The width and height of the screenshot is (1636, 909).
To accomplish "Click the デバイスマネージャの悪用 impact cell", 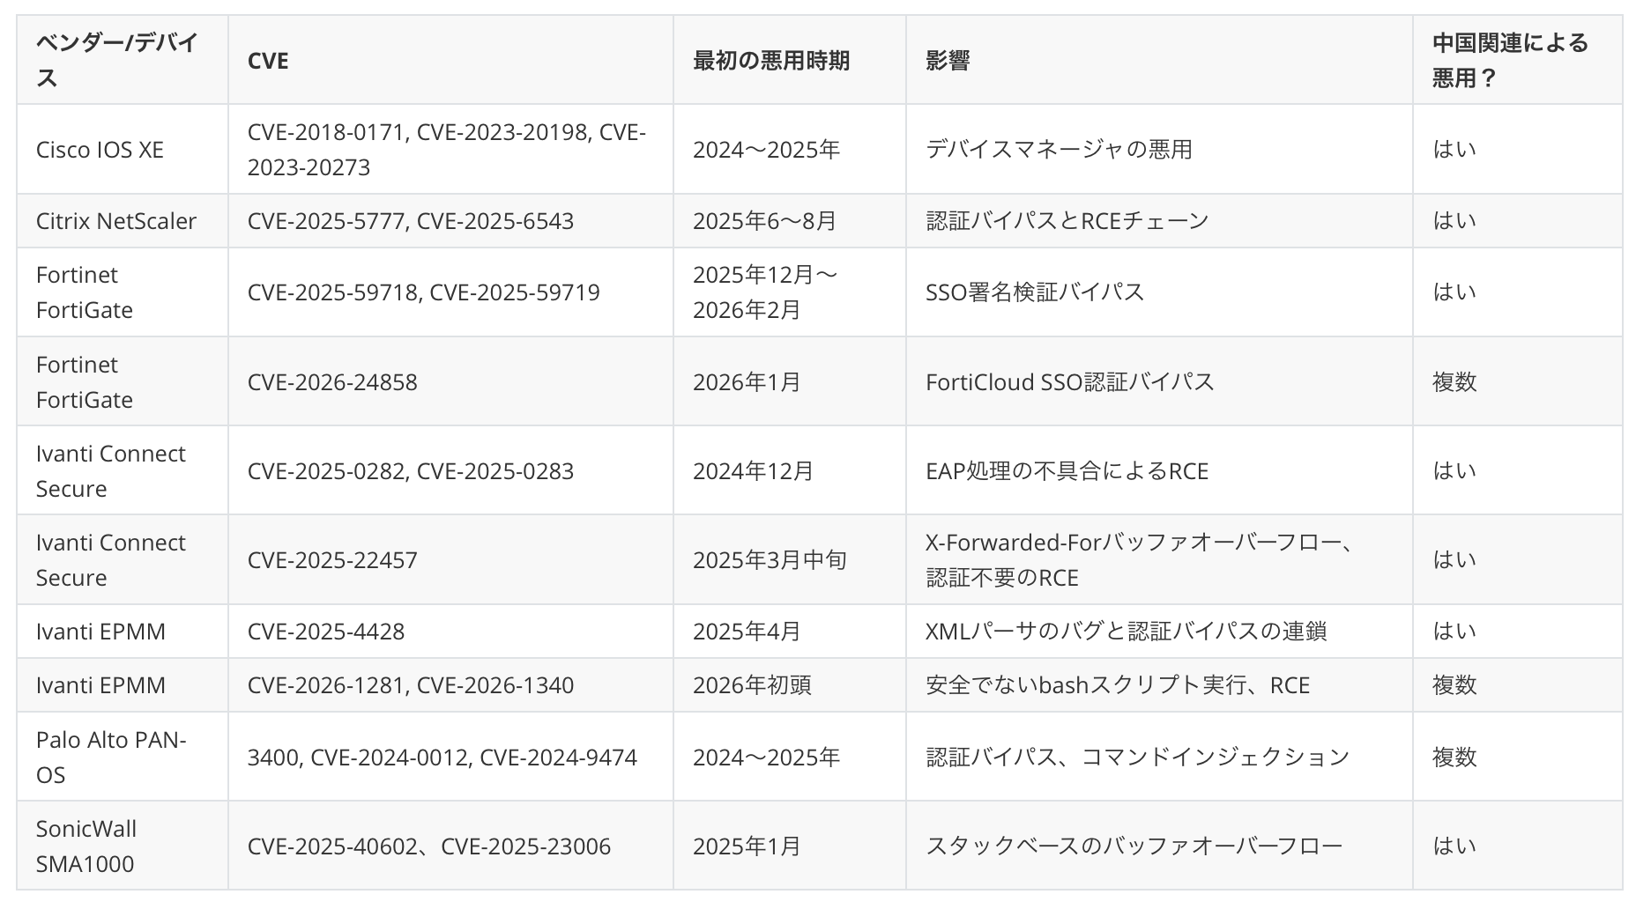I will click(1059, 150).
